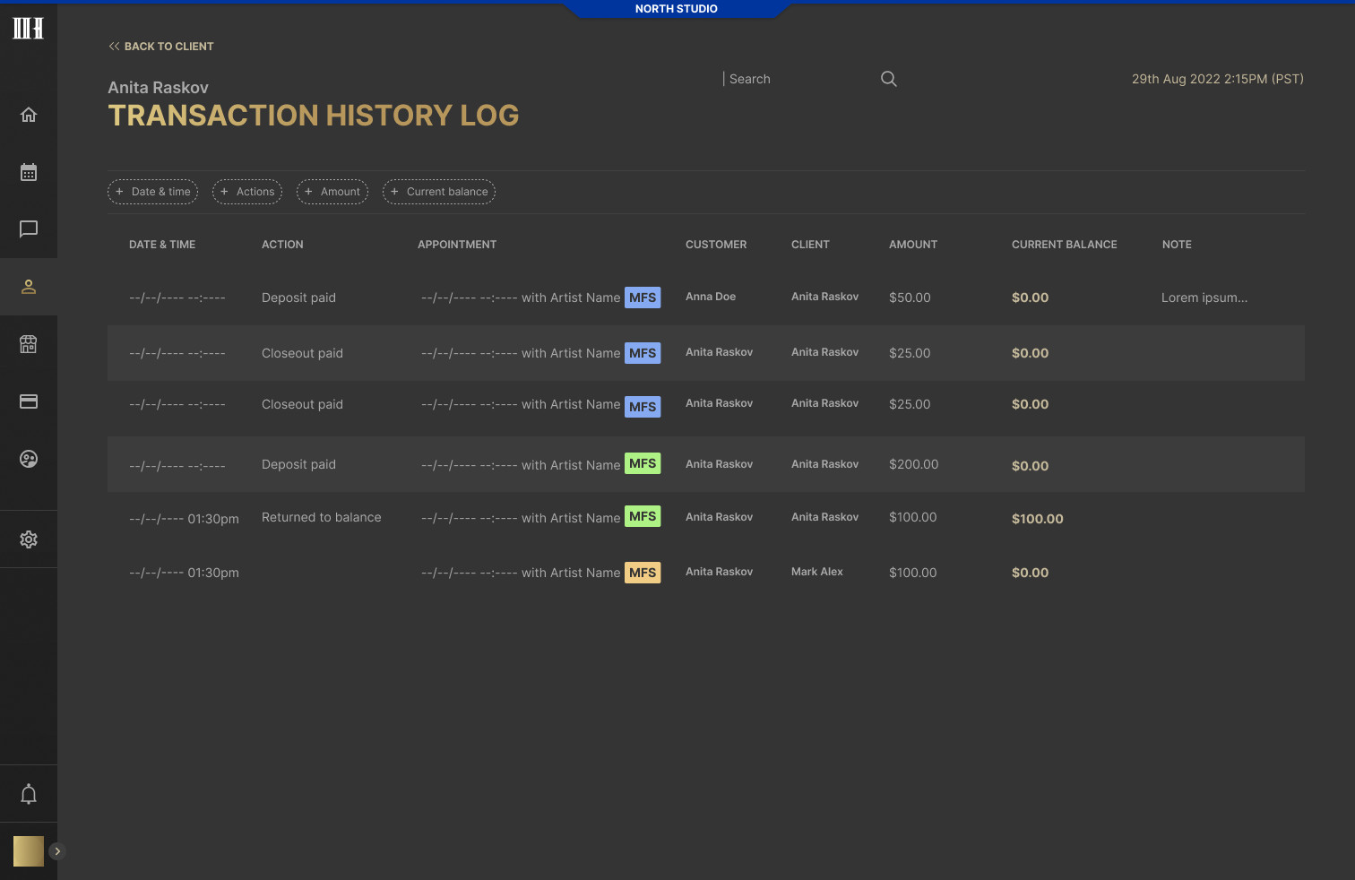
Task: Open the messages chat icon
Action: click(29, 229)
